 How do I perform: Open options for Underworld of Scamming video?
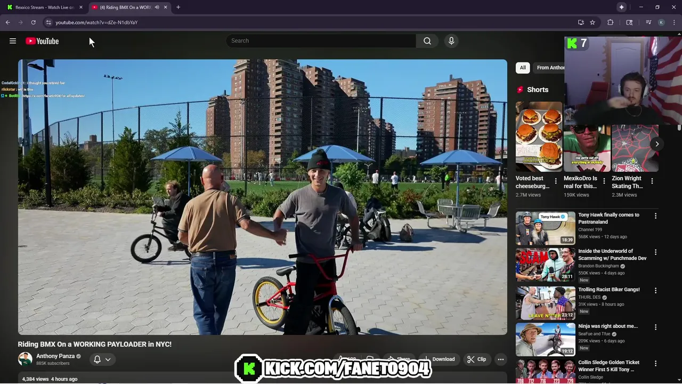click(x=655, y=252)
